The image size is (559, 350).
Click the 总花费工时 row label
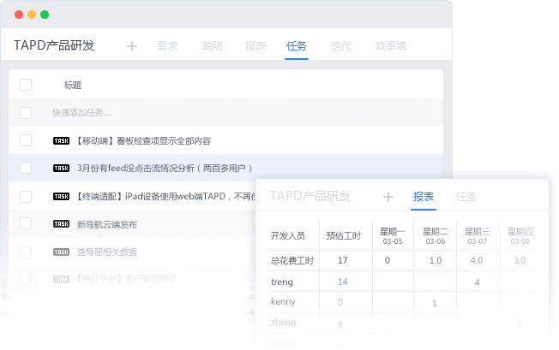coord(292,261)
